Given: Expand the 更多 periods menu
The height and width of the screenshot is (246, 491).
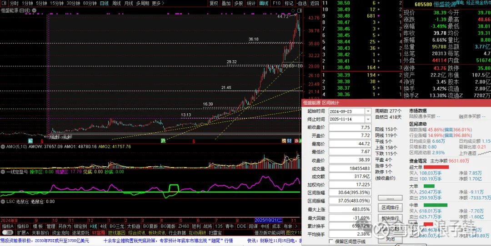Looking at the screenshot, I should pyautogui.click(x=157, y=4).
